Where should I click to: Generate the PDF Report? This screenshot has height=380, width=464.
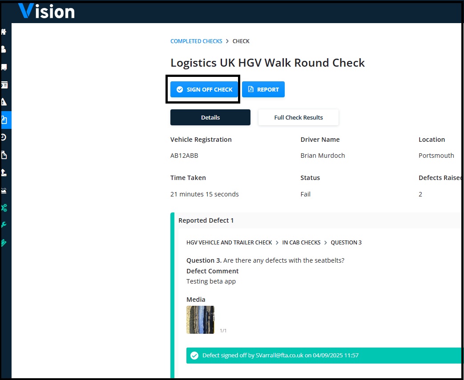(263, 89)
